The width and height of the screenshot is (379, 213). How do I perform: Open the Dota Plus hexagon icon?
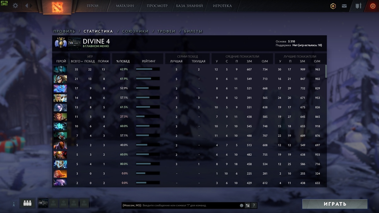333,6
